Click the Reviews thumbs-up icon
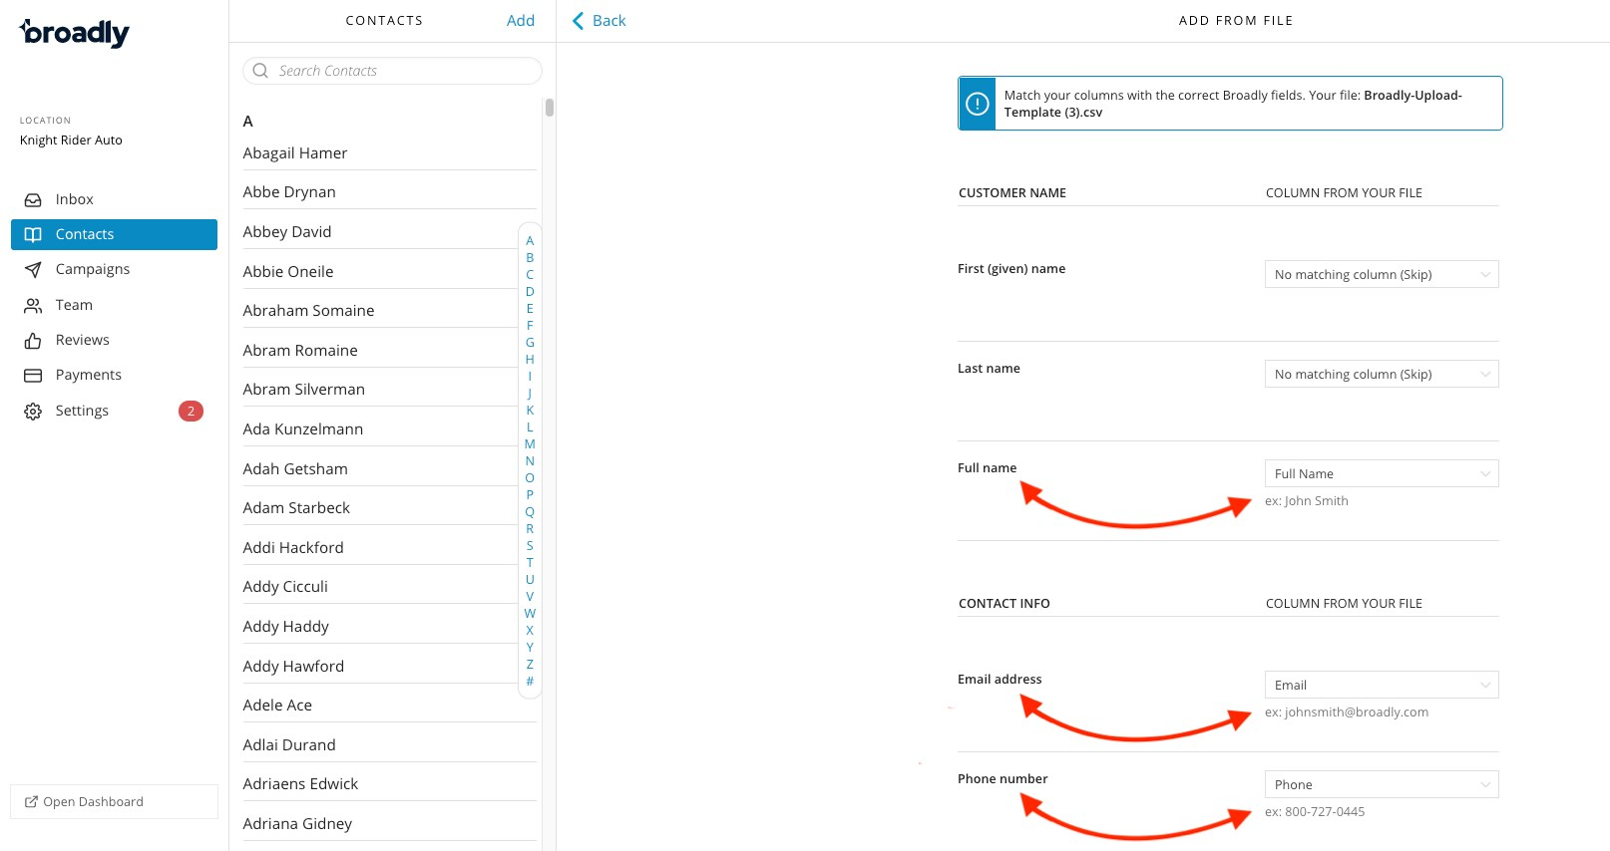This screenshot has height=851, width=1610. point(33,340)
